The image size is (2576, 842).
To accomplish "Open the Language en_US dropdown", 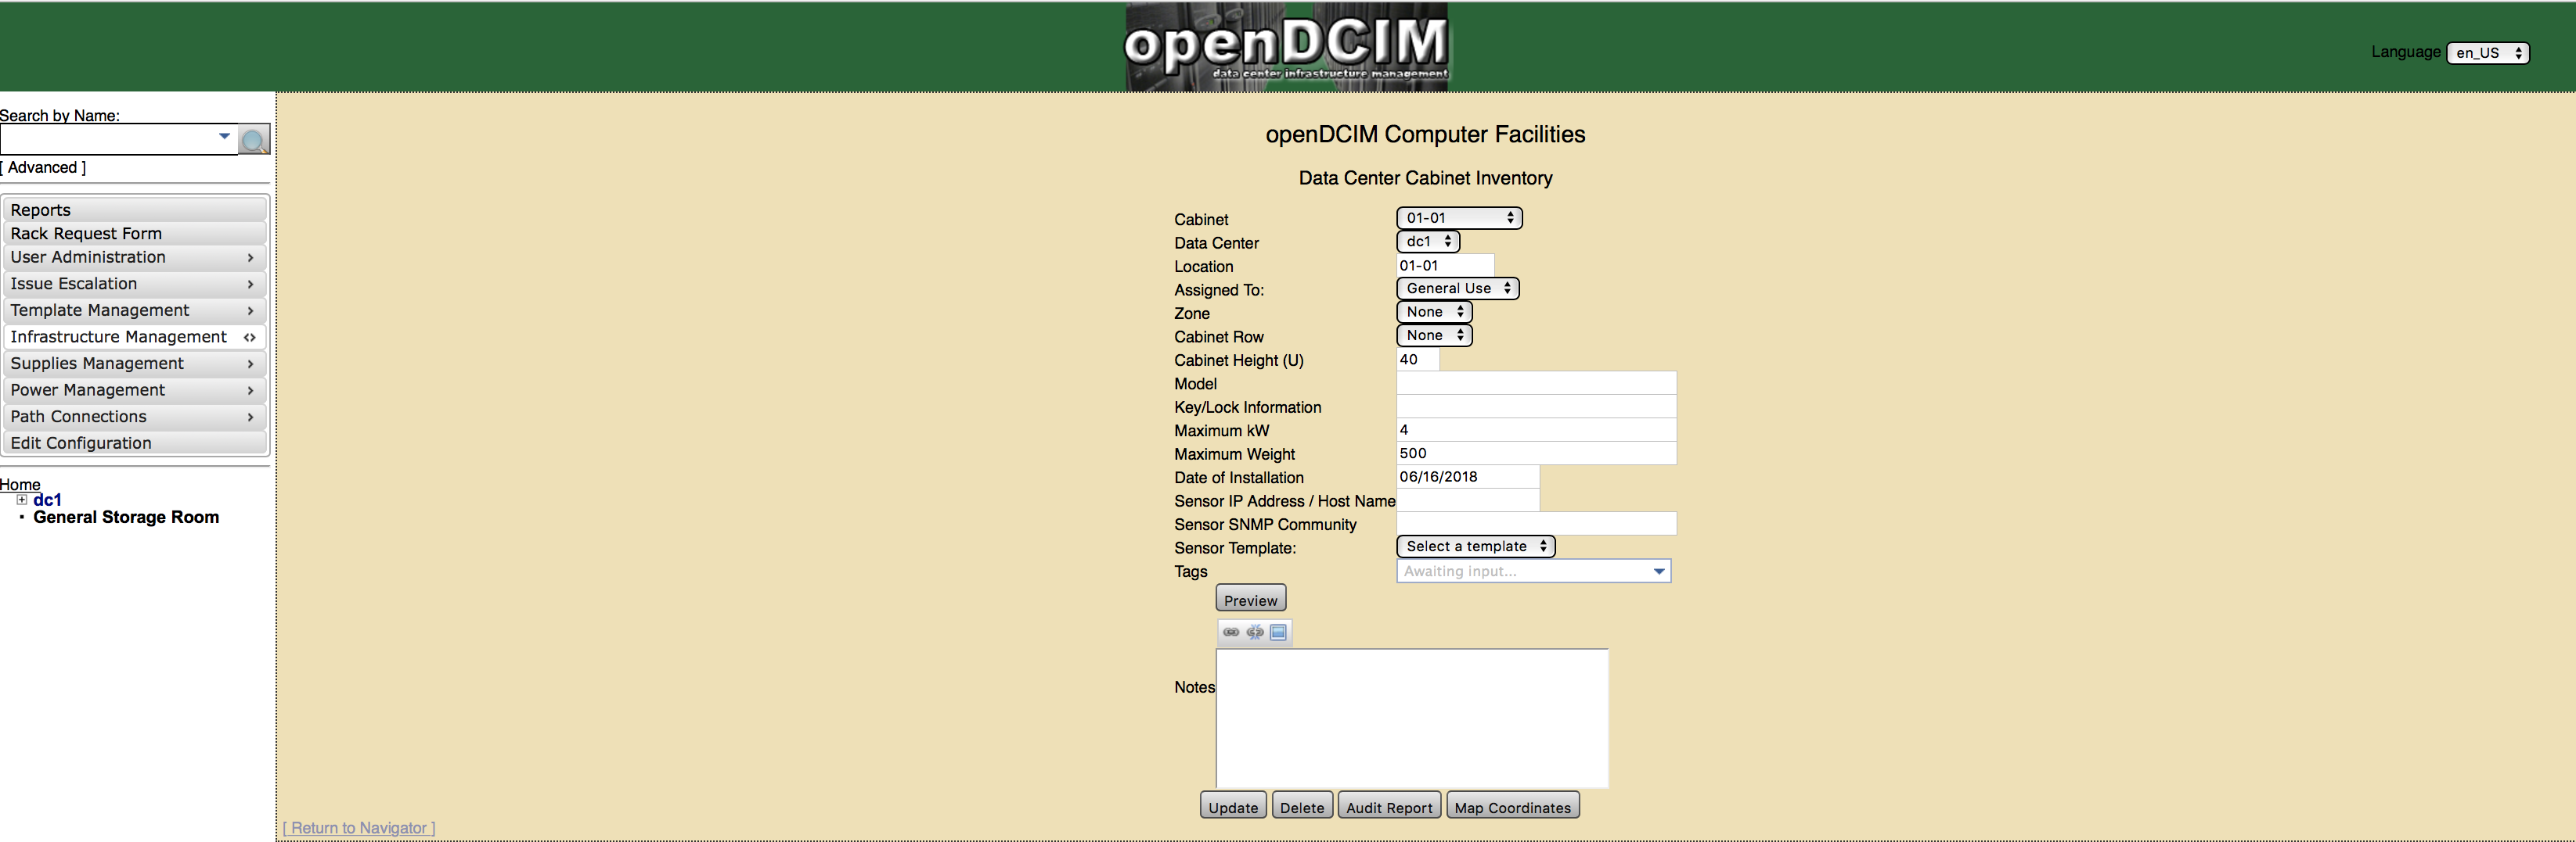I will (2488, 53).
